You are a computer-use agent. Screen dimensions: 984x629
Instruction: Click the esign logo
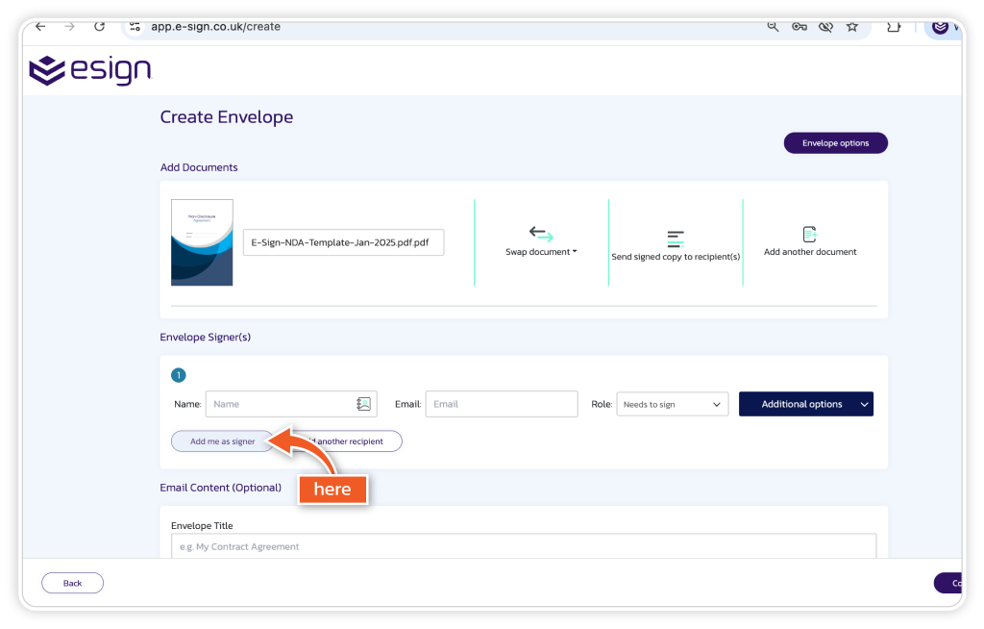(90, 71)
